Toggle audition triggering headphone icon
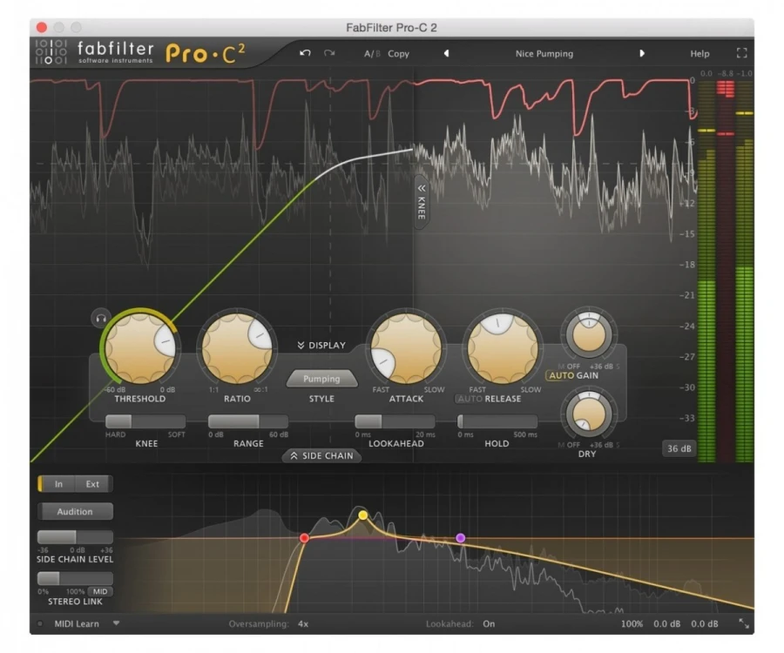Viewport: 784px width, 653px height. tap(101, 319)
